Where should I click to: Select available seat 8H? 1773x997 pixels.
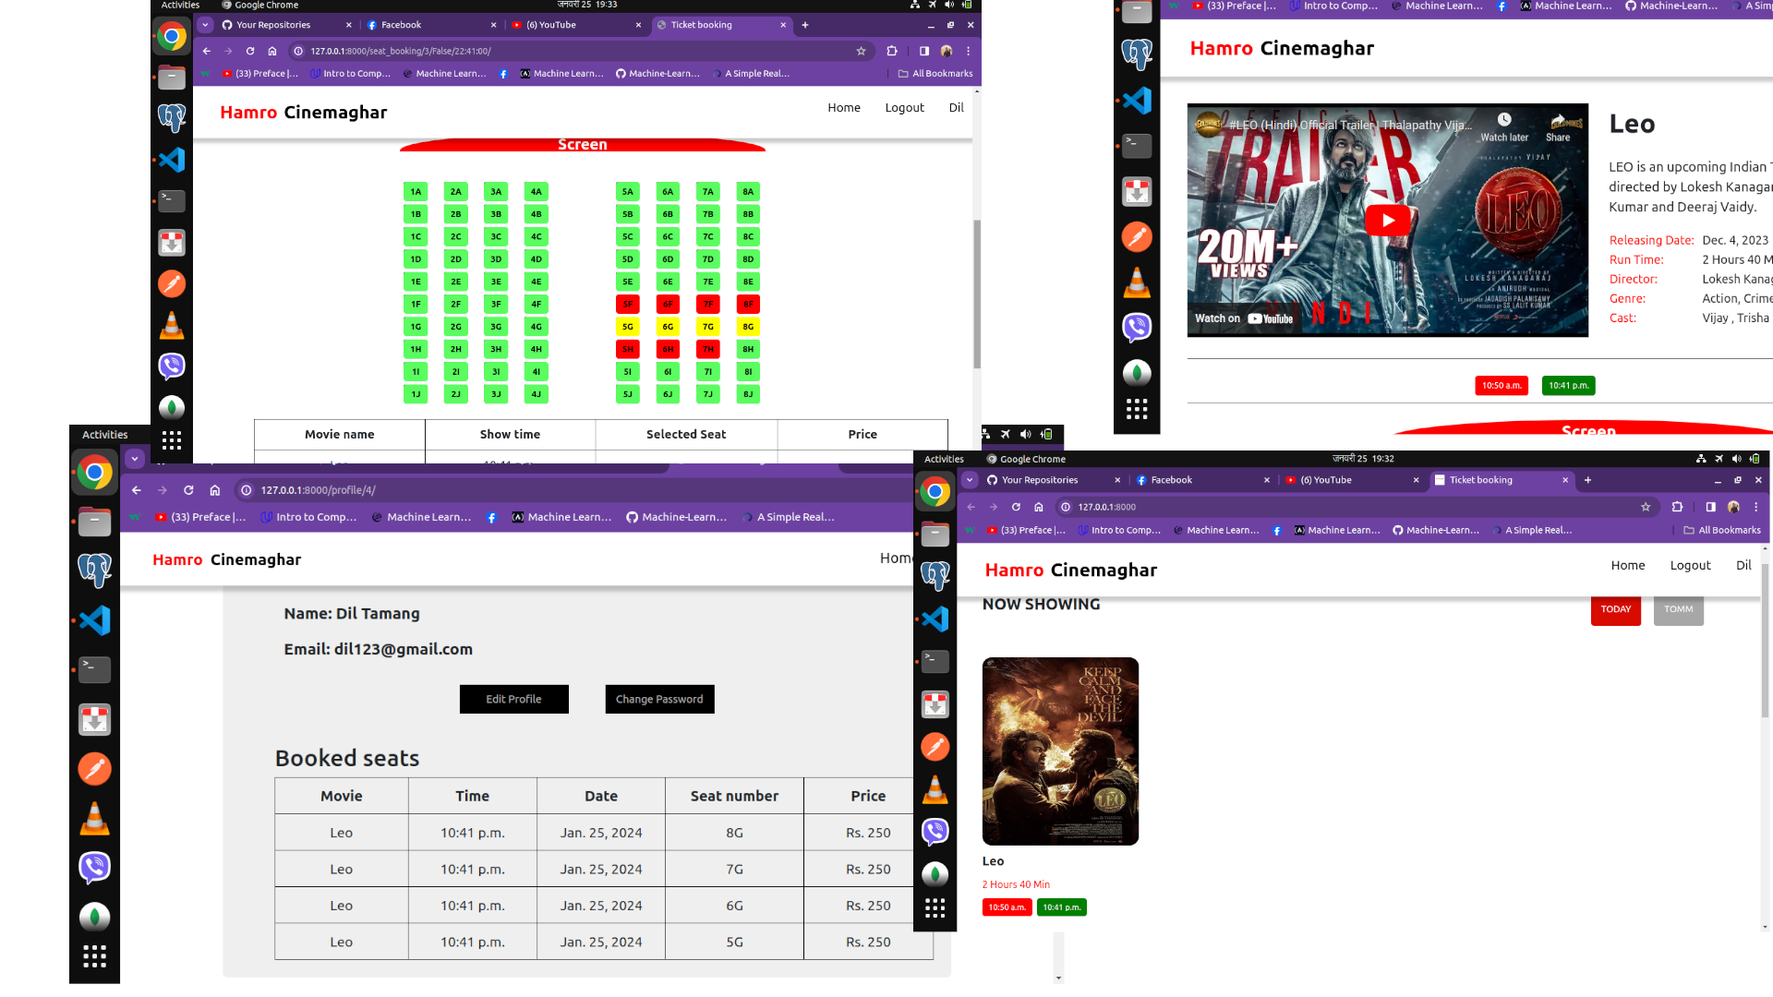748,349
